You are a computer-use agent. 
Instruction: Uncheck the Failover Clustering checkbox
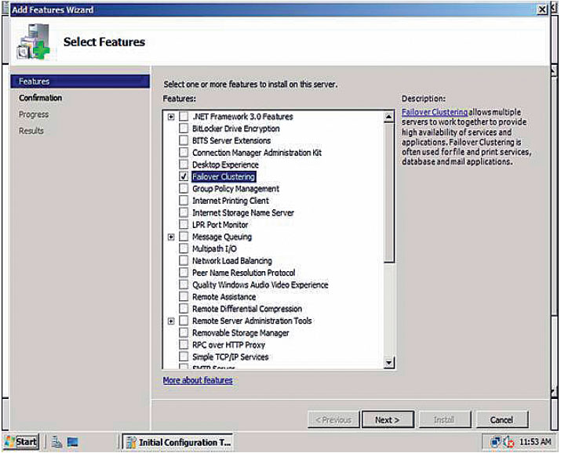coord(184,177)
